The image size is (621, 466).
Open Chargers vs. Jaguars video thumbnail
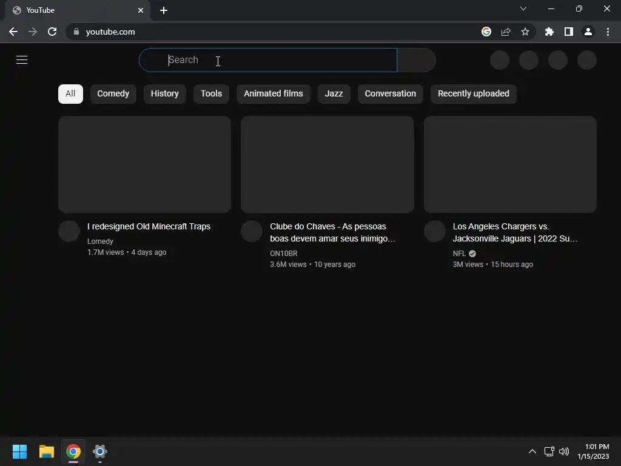(510, 164)
